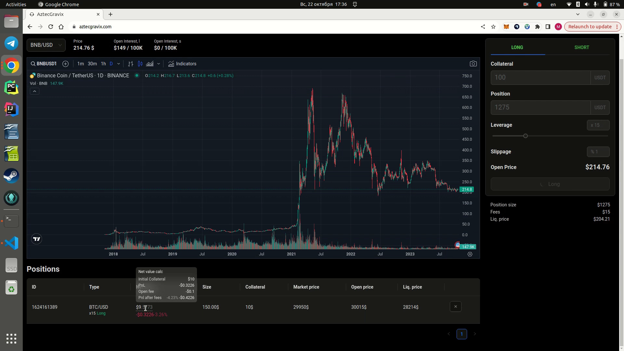Screen dimensions: 624x351
Task: Switch to the SHORT tab
Action: (582, 47)
